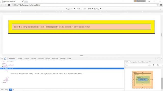Switch to the Profiles tab
The width and height of the screenshot is (163, 91).
coord(48,59)
